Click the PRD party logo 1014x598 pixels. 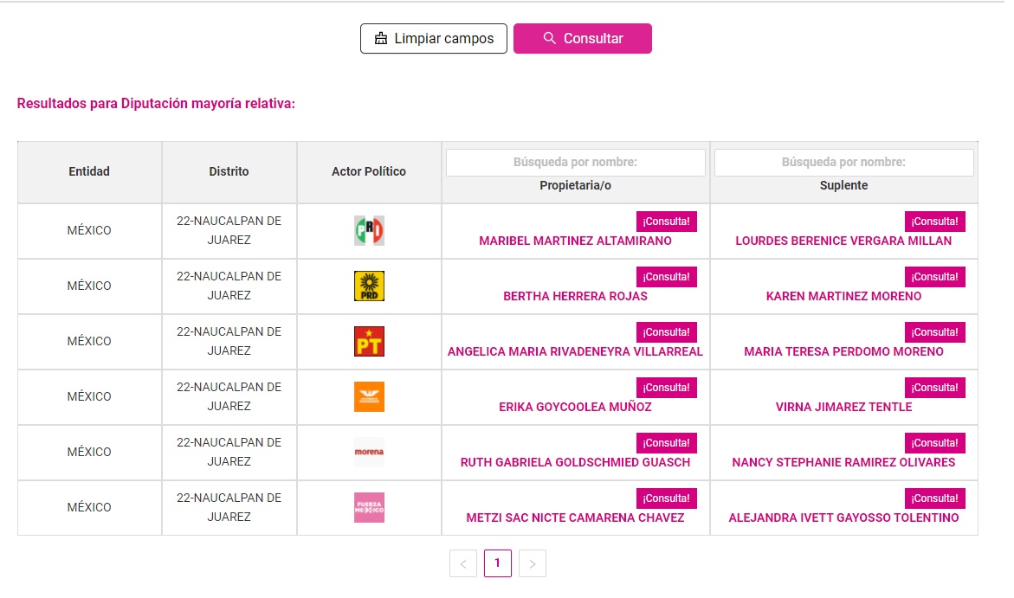(x=369, y=286)
